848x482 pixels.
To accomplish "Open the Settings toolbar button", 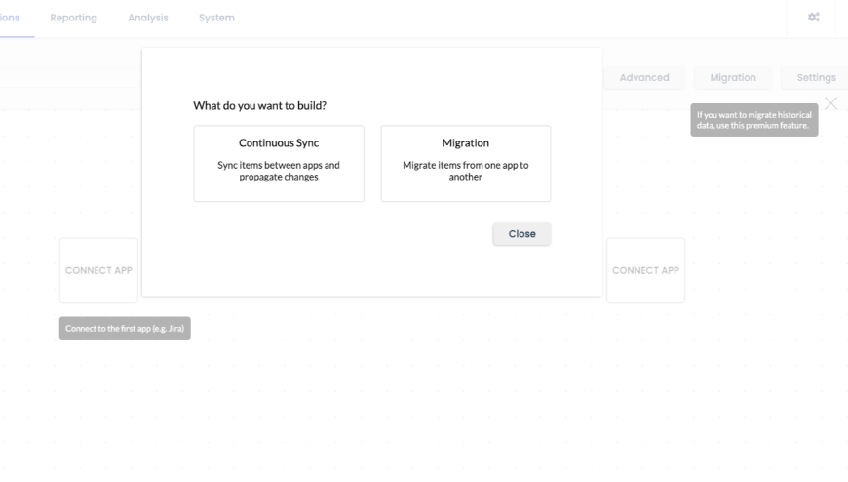I will pos(816,78).
